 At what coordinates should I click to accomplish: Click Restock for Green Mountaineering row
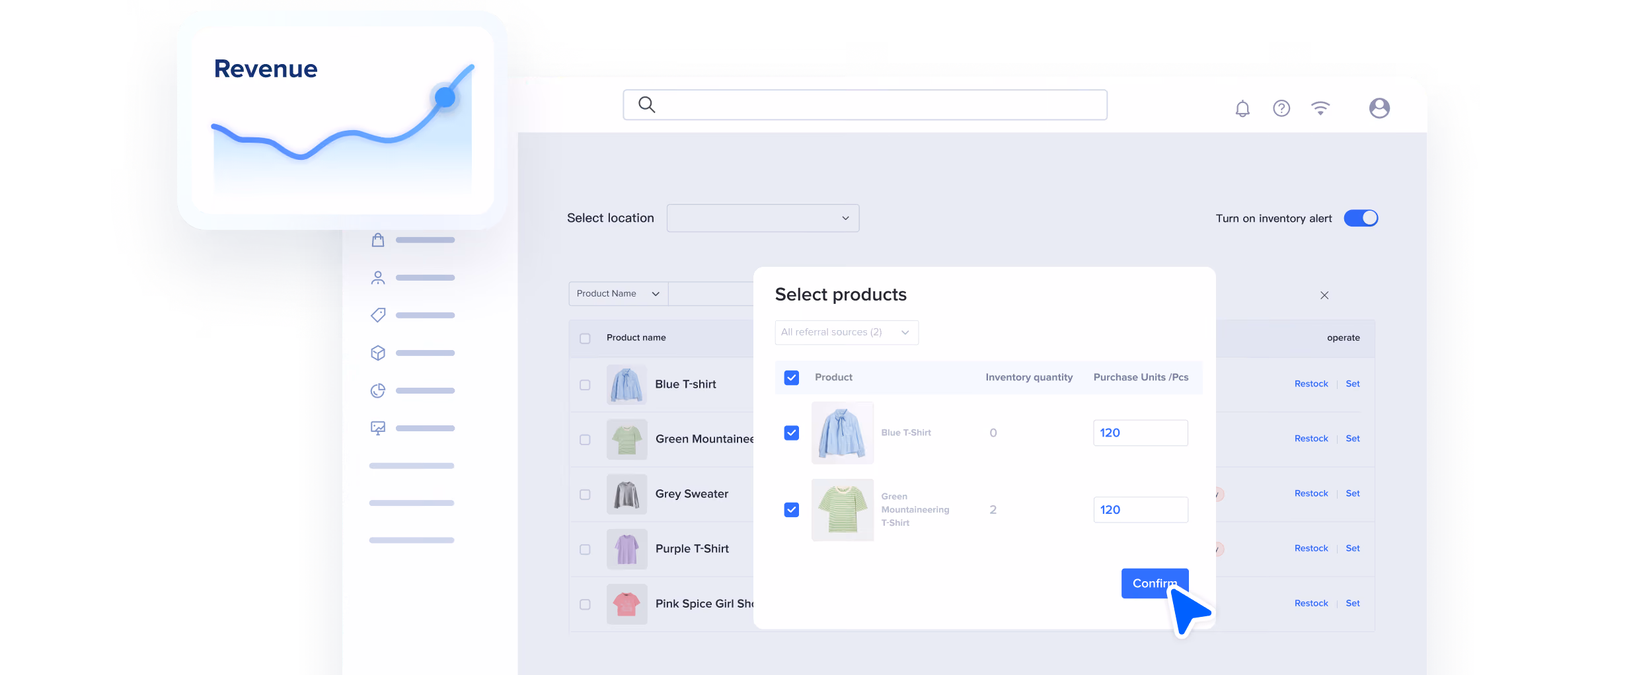[x=1311, y=439]
